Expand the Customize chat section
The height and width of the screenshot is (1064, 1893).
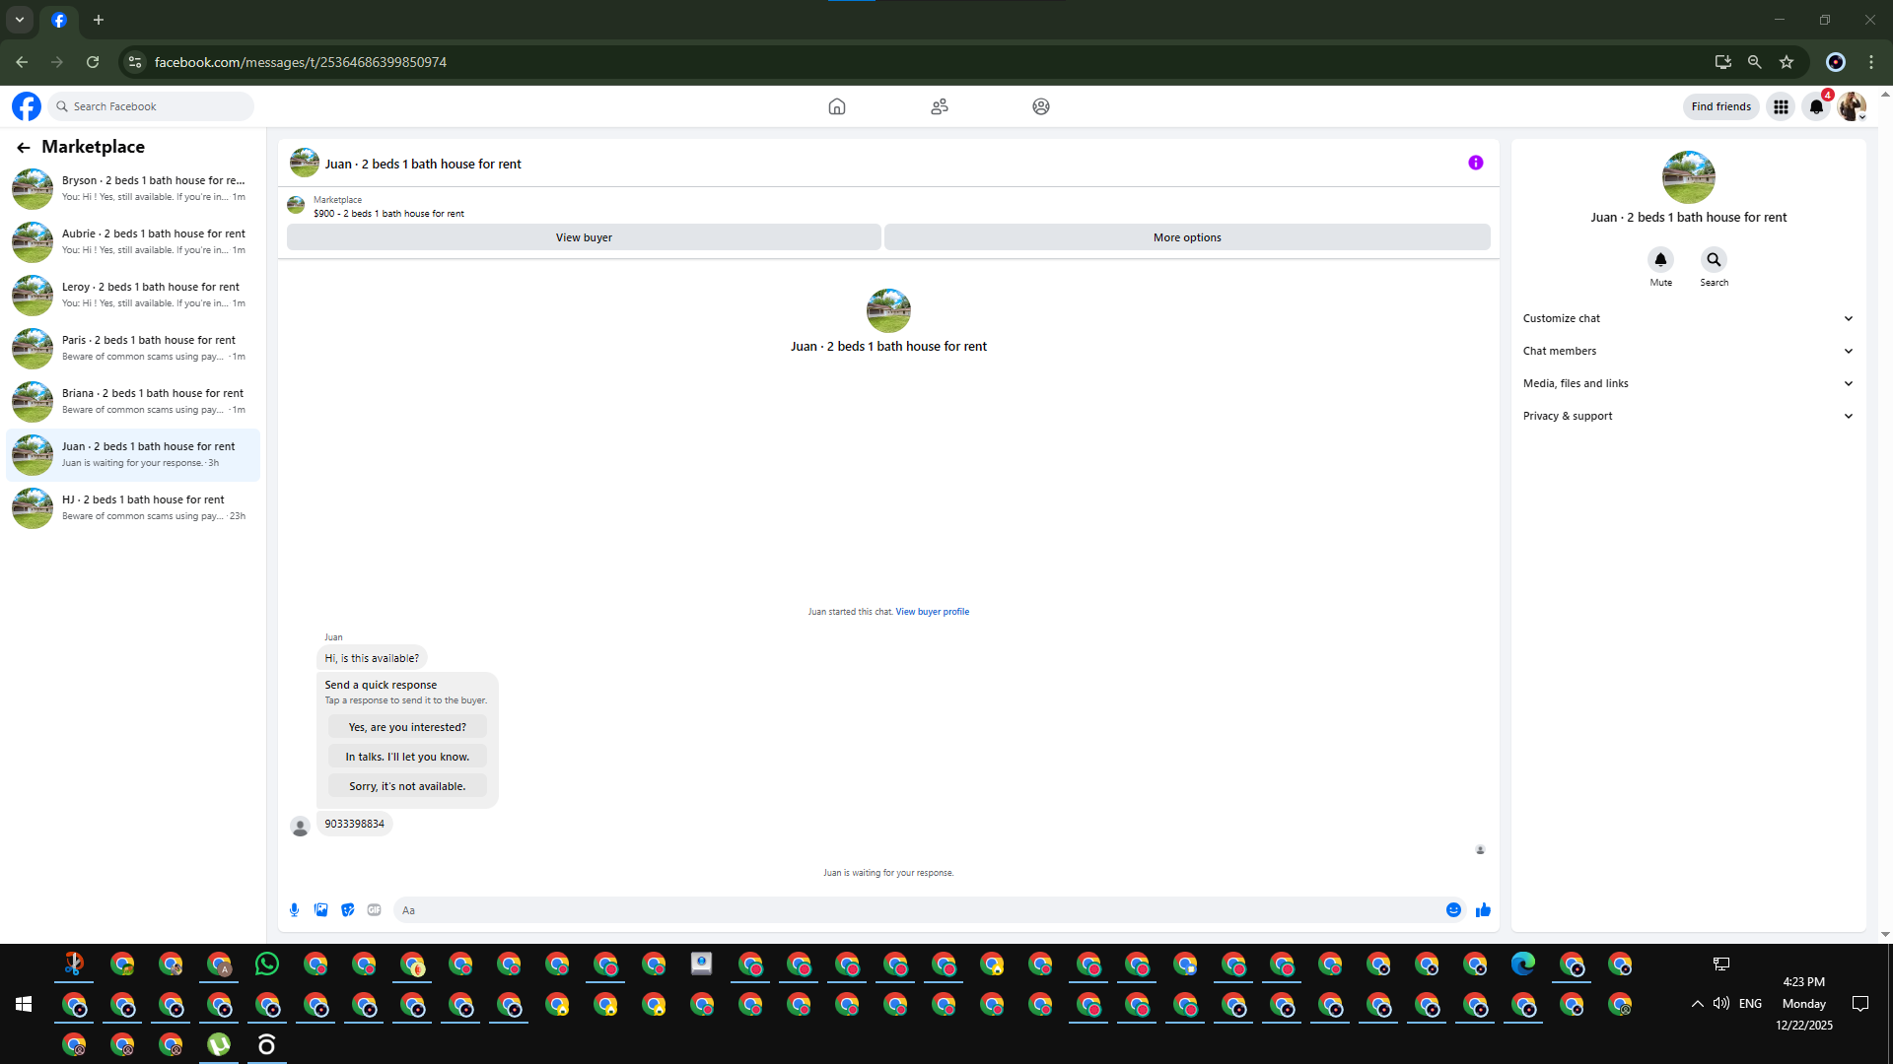tap(1688, 318)
